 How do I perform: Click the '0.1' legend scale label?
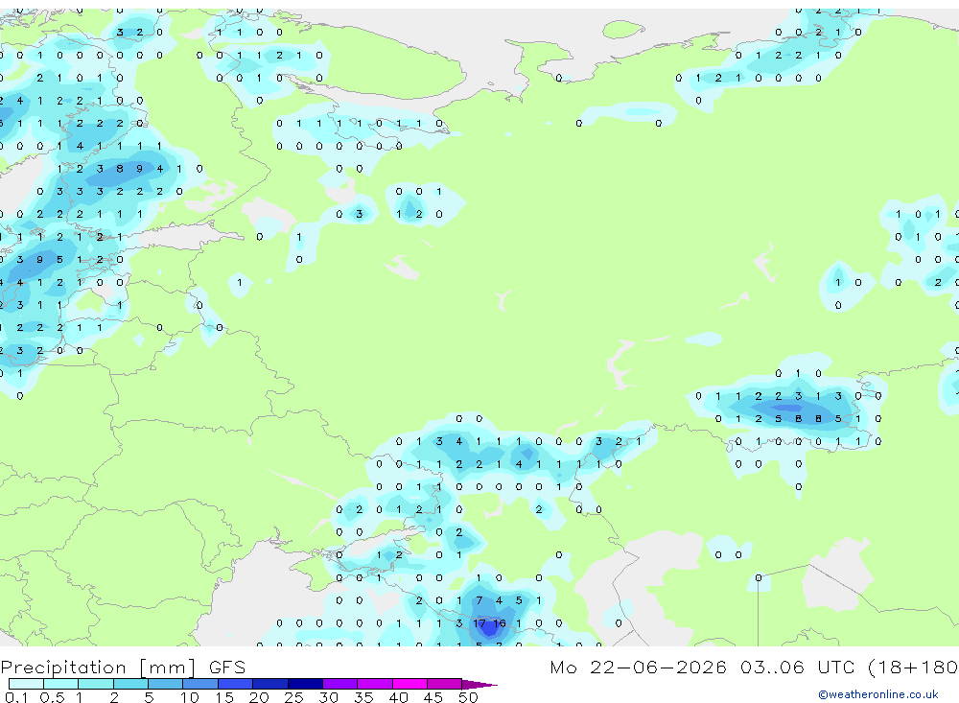point(16,697)
